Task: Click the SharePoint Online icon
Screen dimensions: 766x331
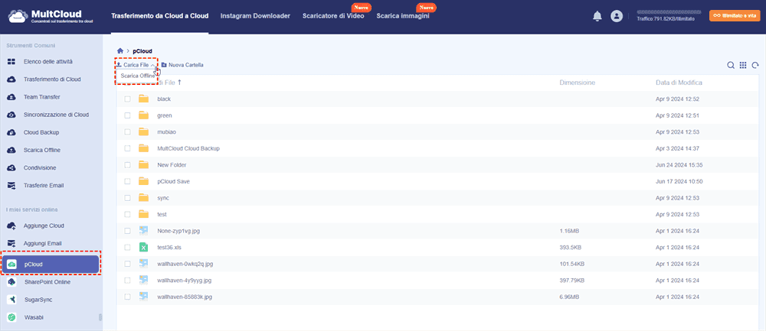Action: [11, 282]
